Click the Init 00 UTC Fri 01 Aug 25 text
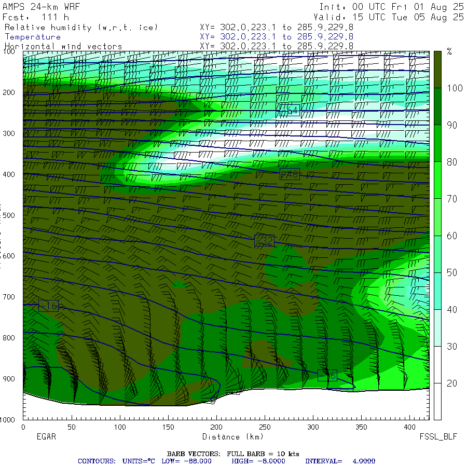 tap(391, 7)
